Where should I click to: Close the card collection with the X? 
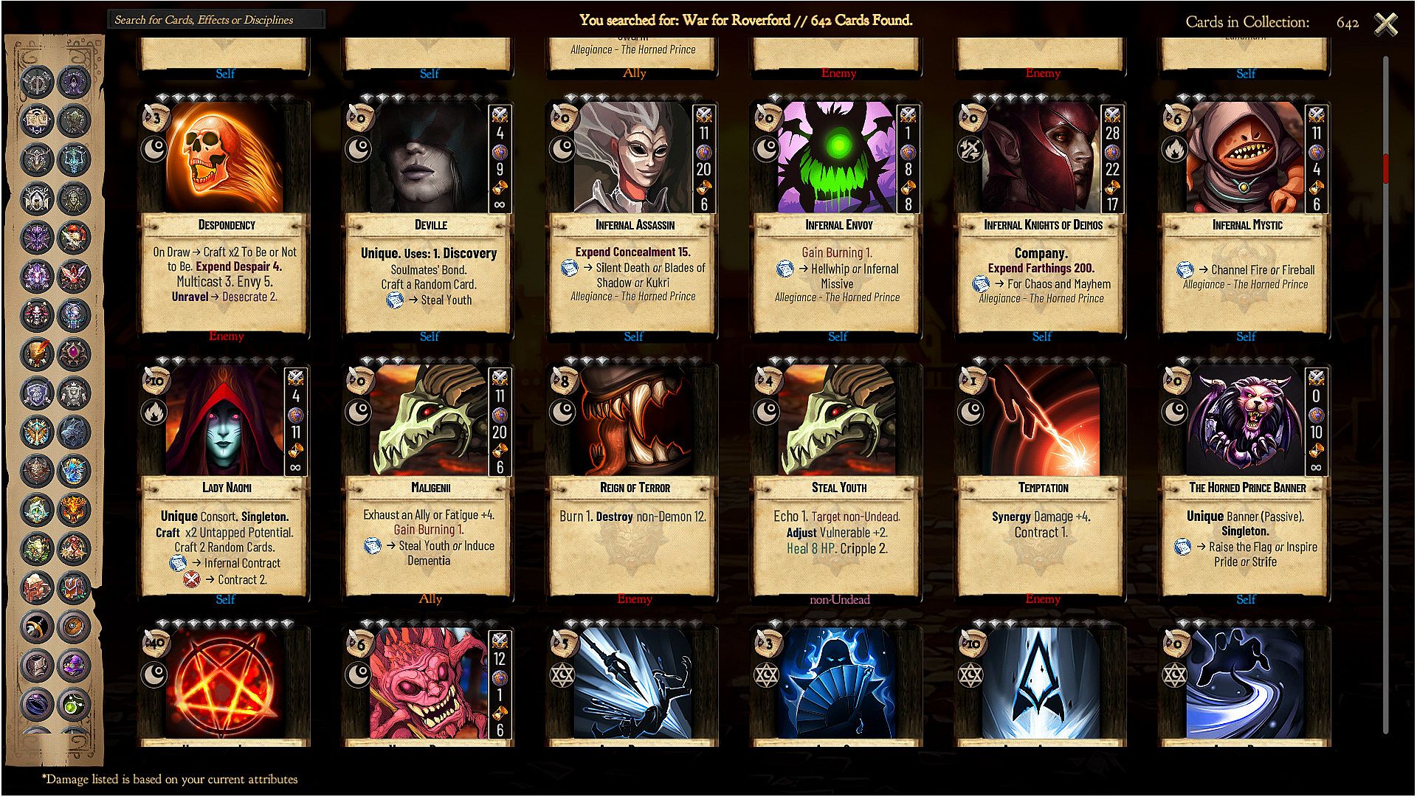coord(1386,23)
